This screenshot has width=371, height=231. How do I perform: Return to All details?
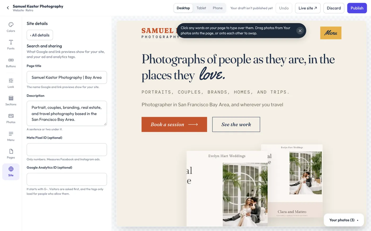[x=40, y=35]
